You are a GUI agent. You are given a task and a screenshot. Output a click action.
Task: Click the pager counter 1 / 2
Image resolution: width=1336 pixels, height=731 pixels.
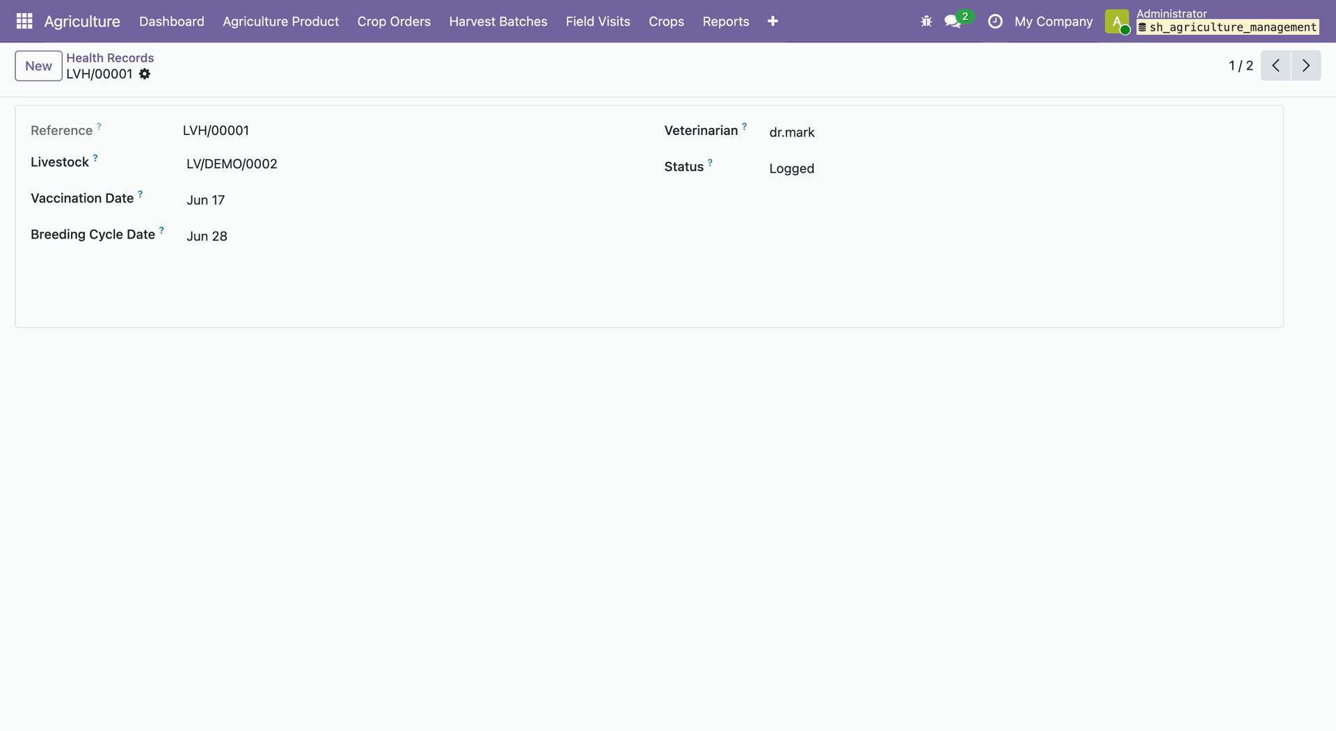(1241, 65)
